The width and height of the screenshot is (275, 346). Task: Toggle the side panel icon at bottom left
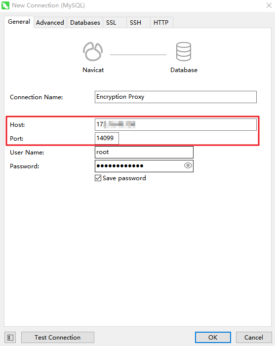[x=10, y=338]
